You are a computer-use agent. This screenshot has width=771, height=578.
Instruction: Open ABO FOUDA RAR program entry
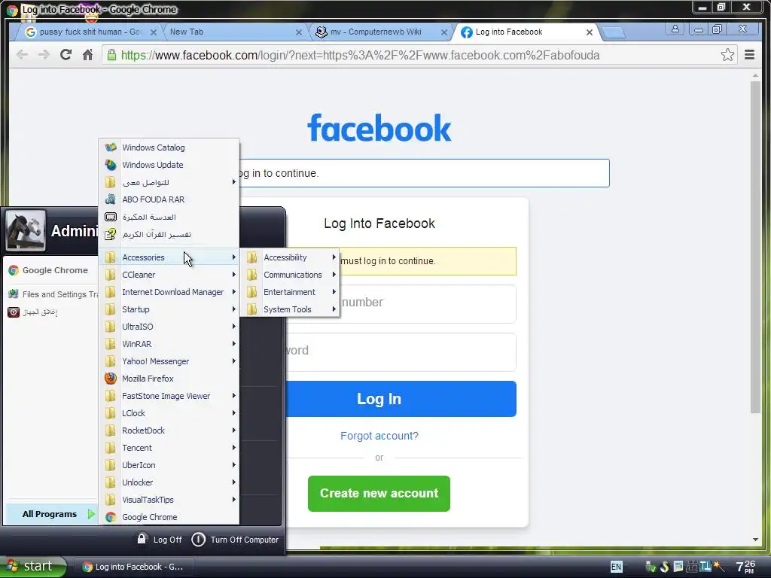pyautogui.click(x=169, y=199)
